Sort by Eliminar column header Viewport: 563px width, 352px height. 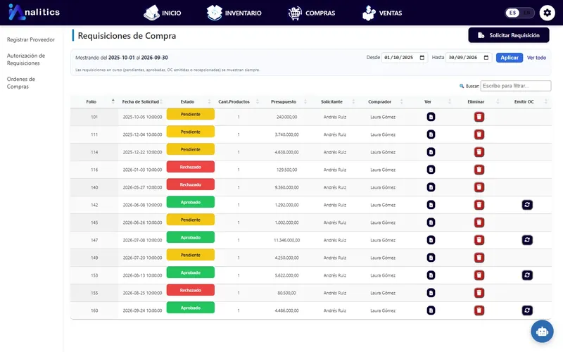(479, 101)
